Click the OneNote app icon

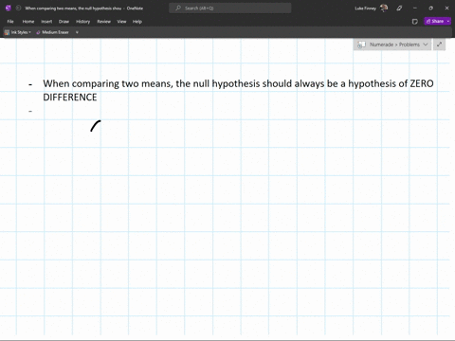coord(9,9)
